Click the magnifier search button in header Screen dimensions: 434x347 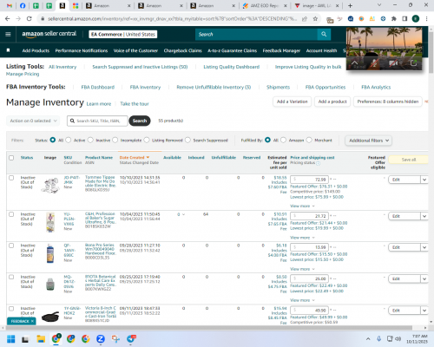pos(324,34)
